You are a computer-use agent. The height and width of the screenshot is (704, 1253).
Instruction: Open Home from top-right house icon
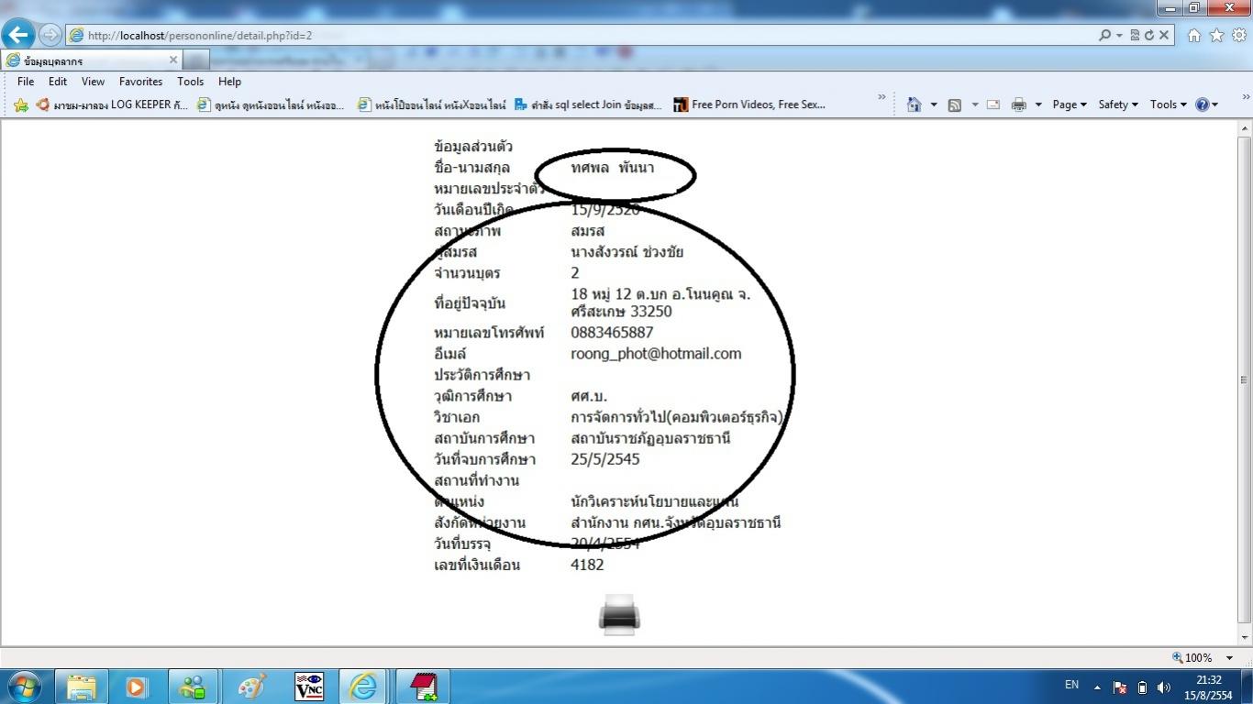tap(1193, 35)
